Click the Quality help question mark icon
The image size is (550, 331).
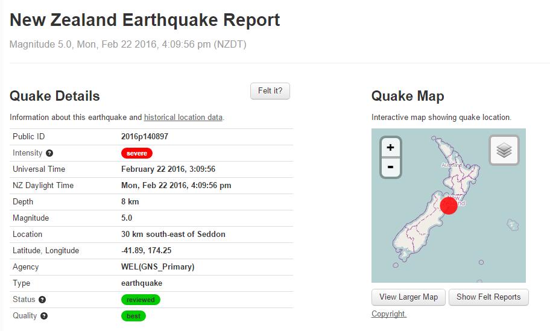tap(44, 316)
